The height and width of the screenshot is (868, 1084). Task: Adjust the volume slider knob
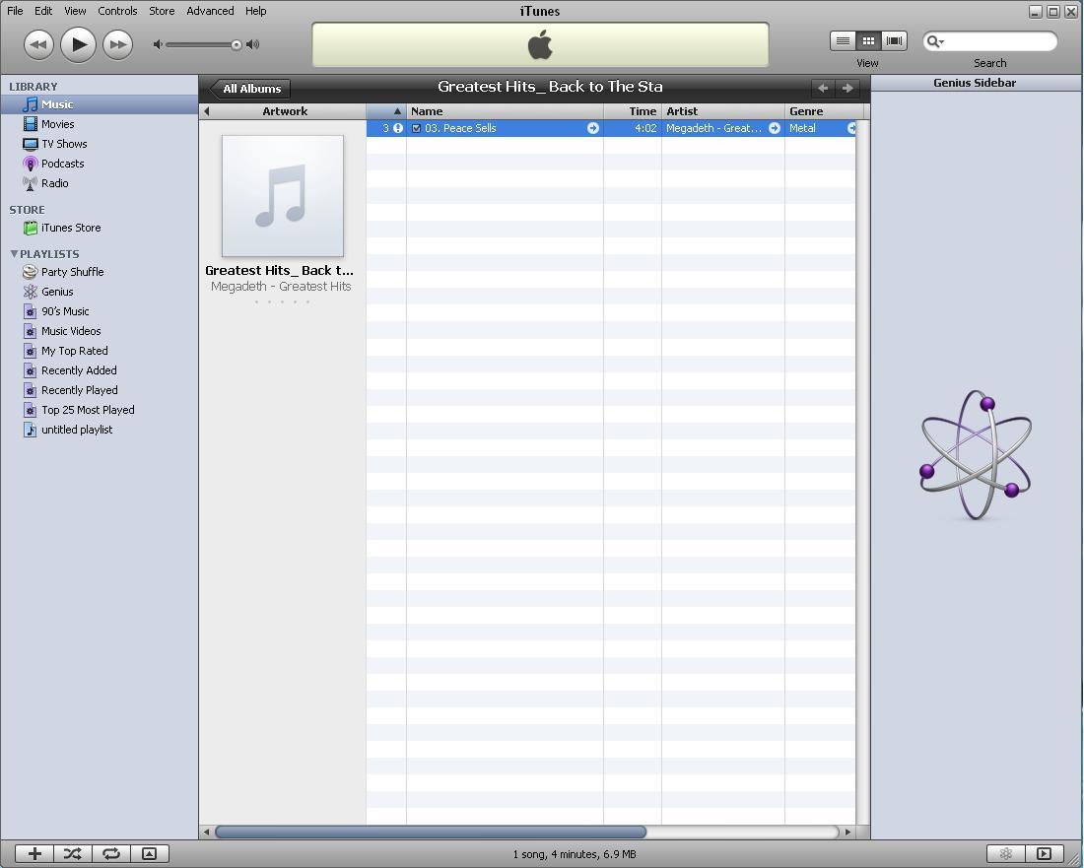(x=237, y=45)
